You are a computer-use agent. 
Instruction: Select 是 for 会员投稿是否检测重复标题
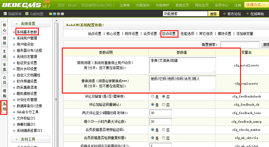click(x=153, y=138)
